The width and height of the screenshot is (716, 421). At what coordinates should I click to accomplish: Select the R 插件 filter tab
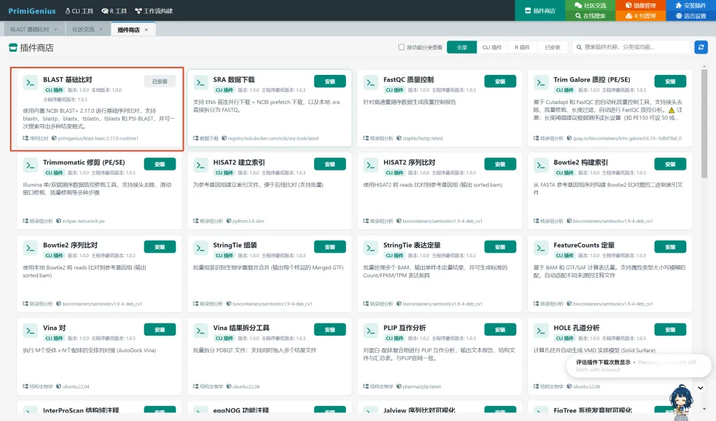point(522,47)
